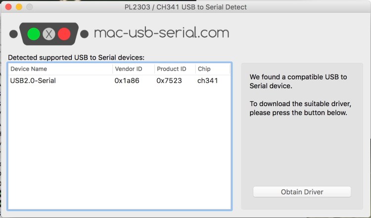Select the USB2.0-Serial device row

click(33, 81)
